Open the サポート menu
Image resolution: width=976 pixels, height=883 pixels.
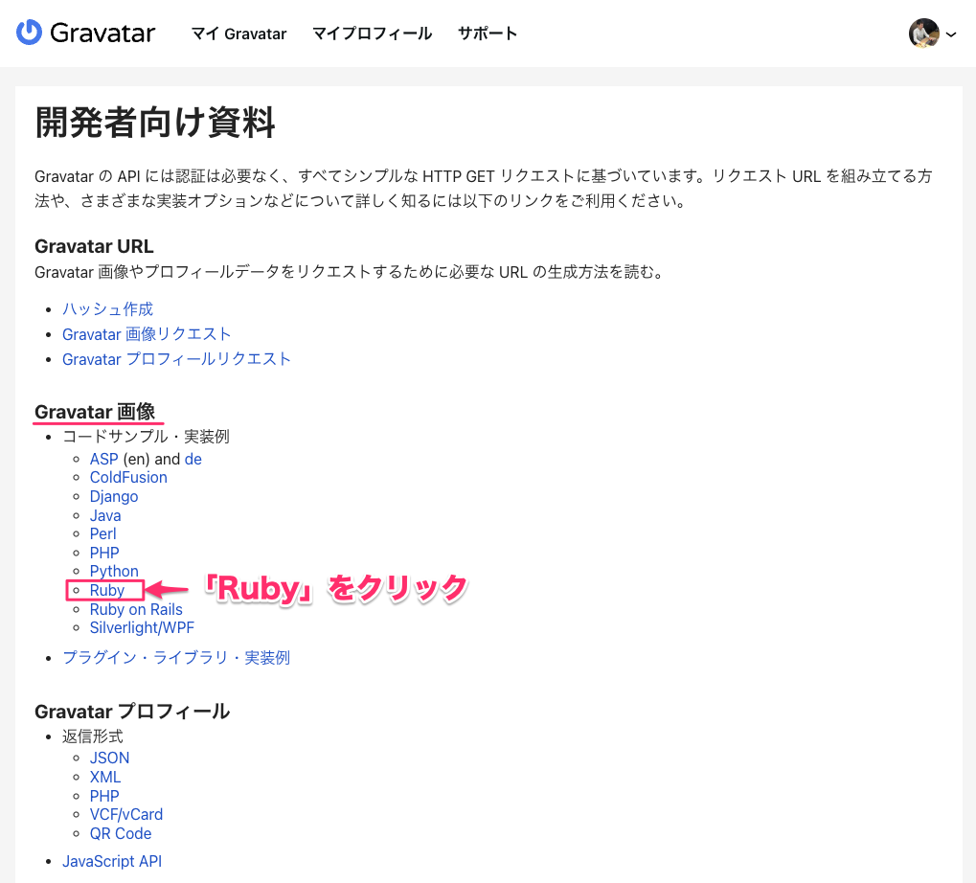click(x=488, y=34)
